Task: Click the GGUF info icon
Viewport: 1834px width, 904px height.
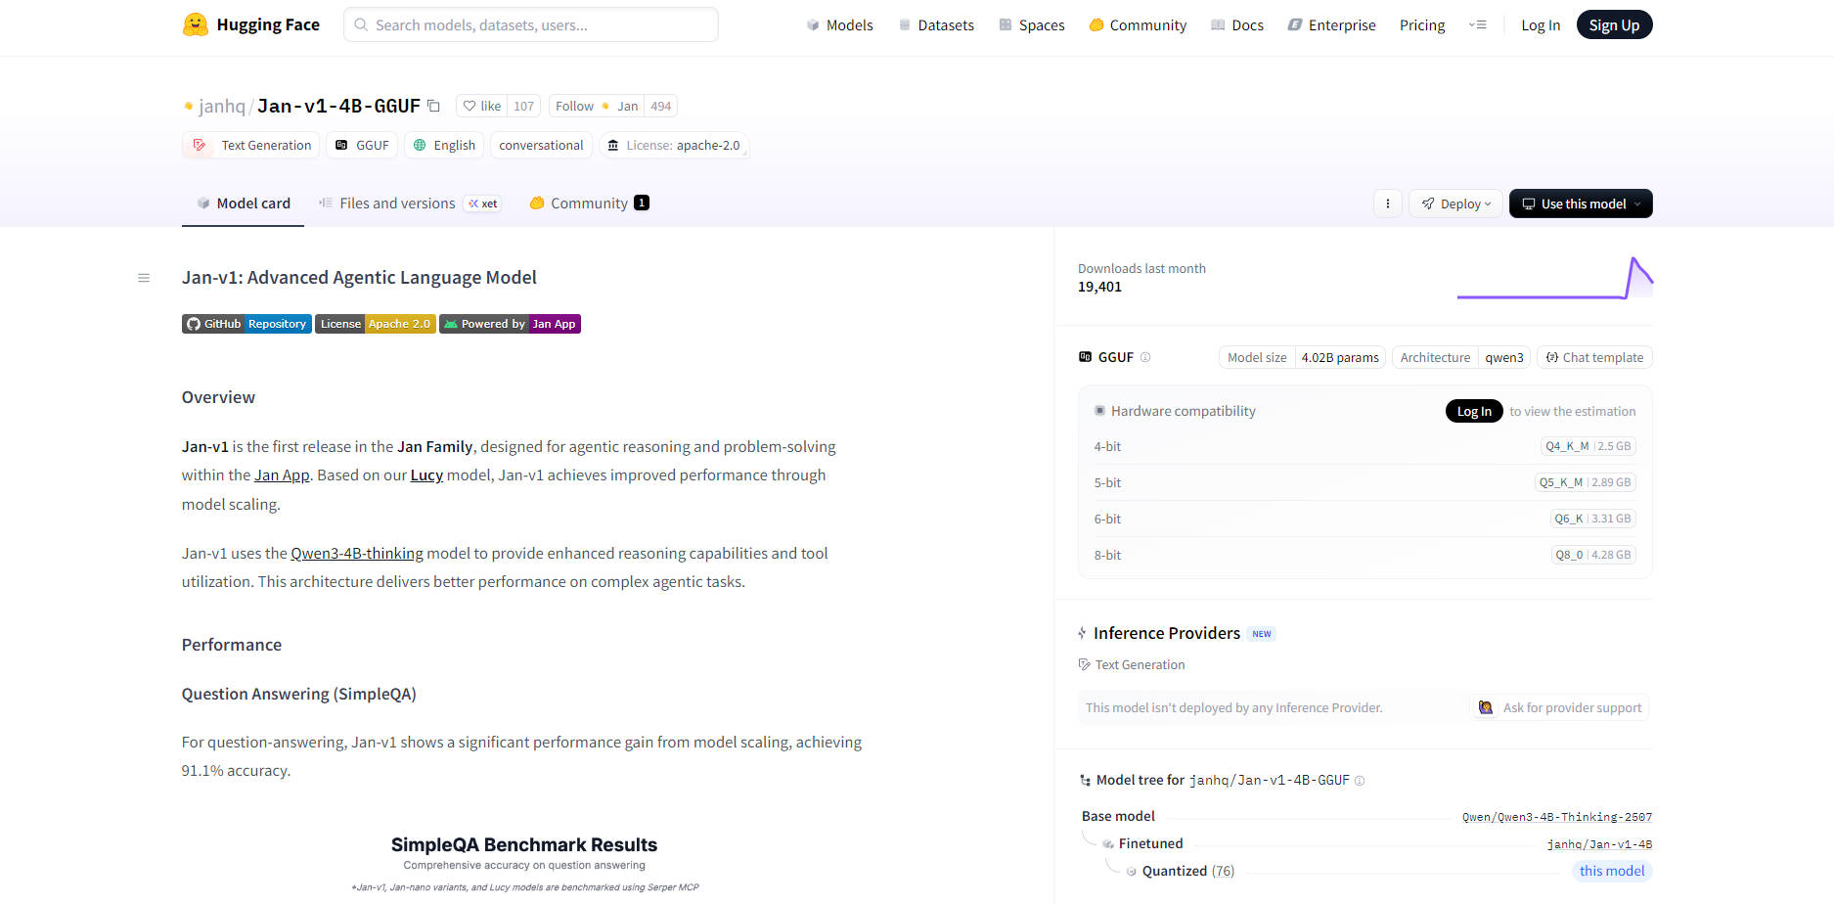Action: [x=1145, y=358]
